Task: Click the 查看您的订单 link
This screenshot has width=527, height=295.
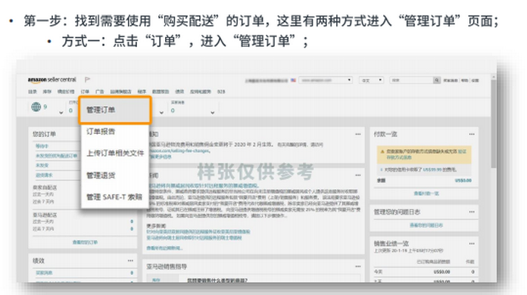Action: [85, 242]
